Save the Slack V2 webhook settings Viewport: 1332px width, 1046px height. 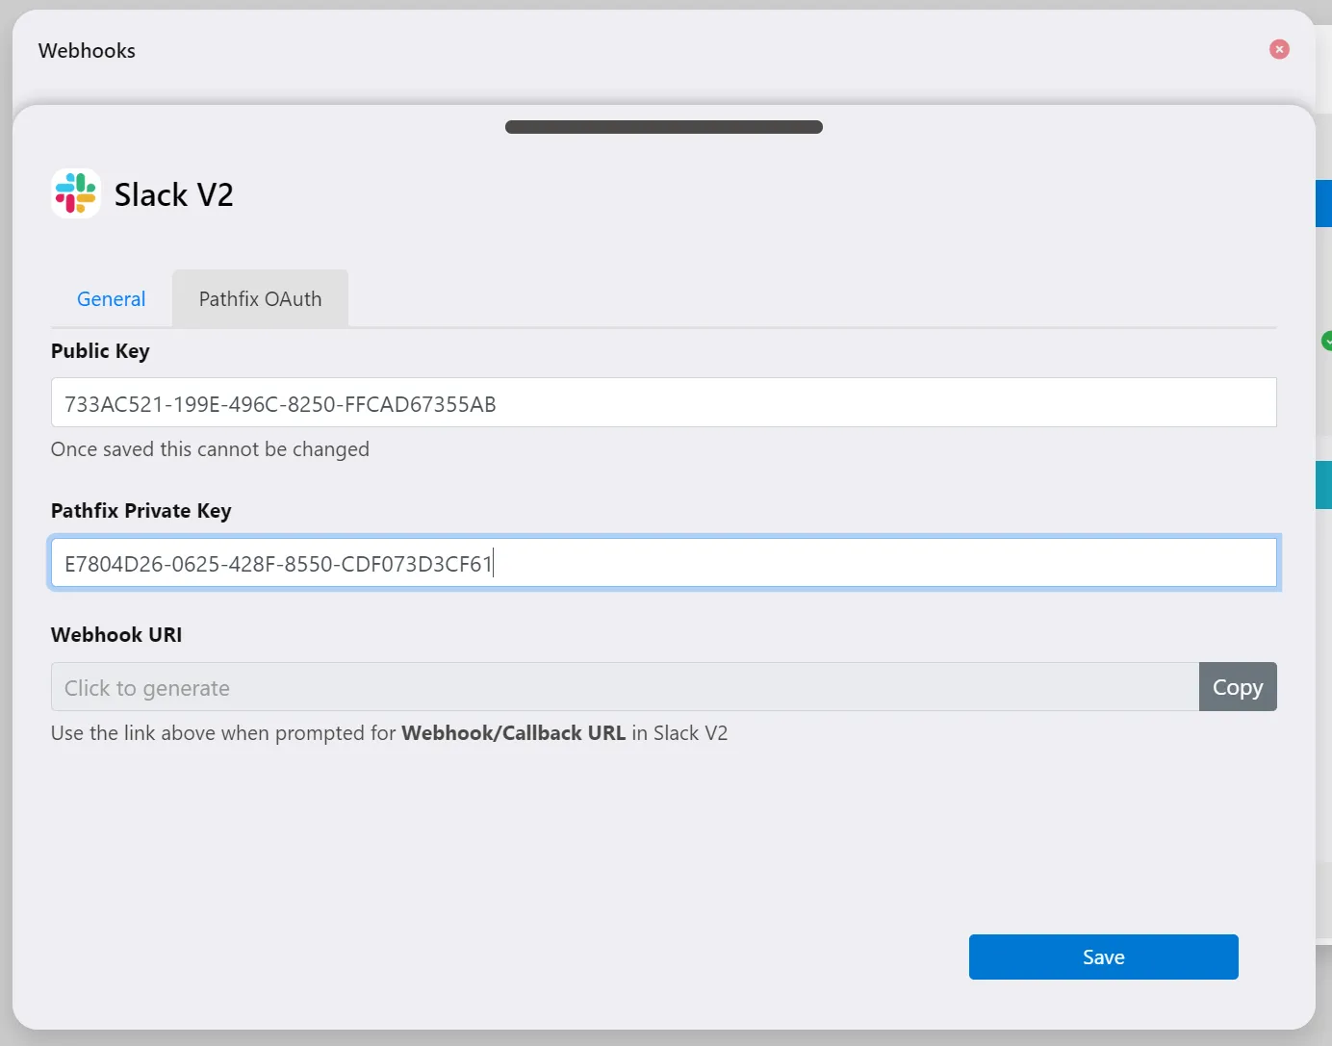[1104, 957]
